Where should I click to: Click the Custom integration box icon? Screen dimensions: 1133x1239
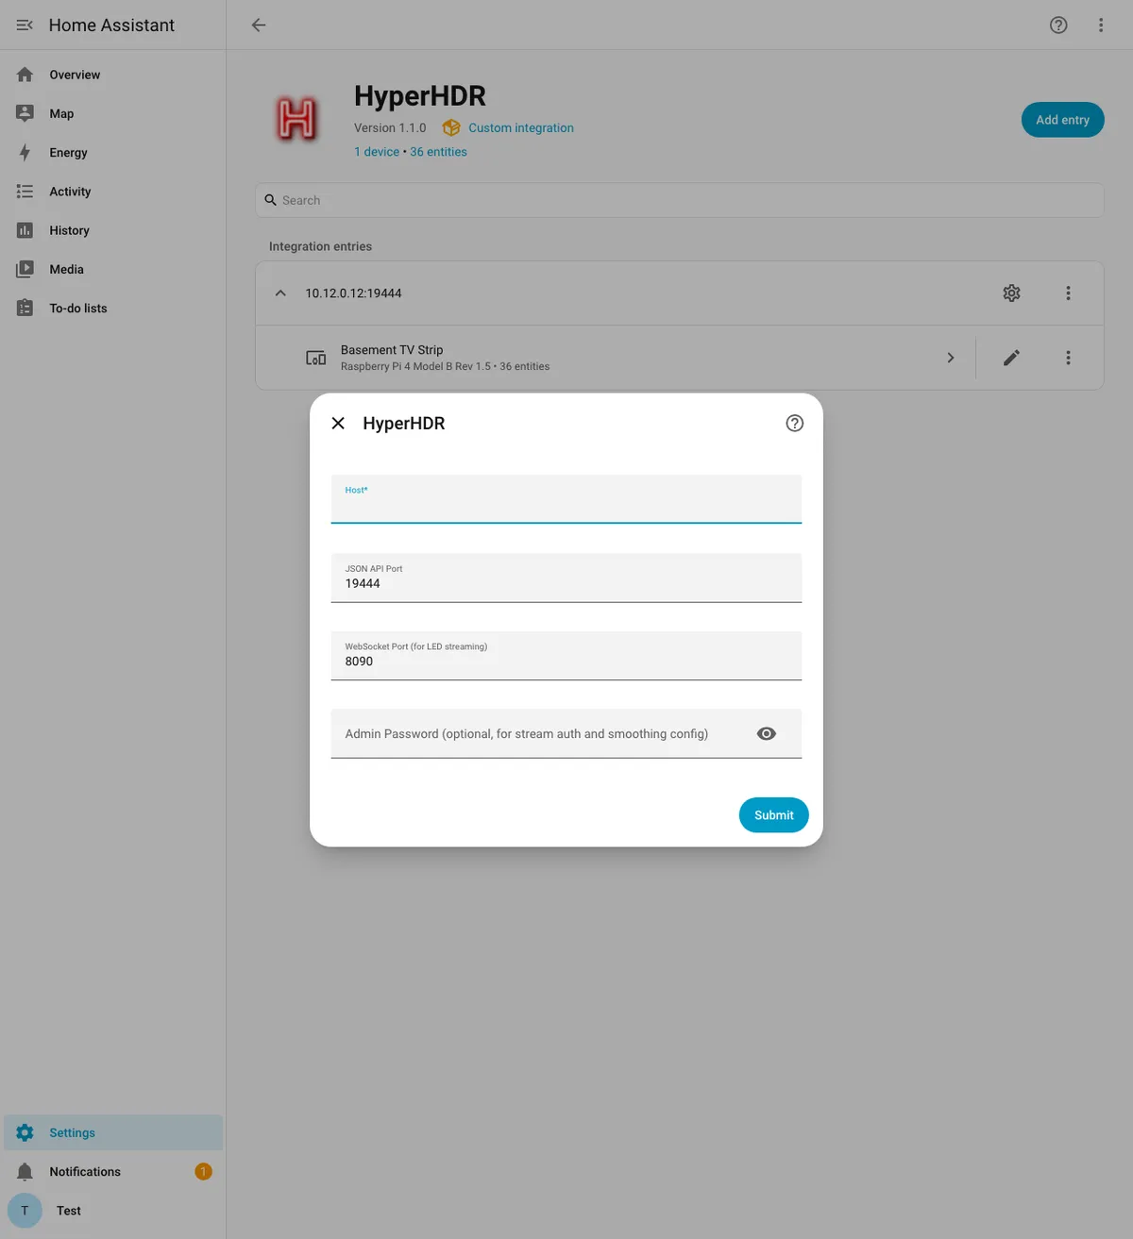451,127
